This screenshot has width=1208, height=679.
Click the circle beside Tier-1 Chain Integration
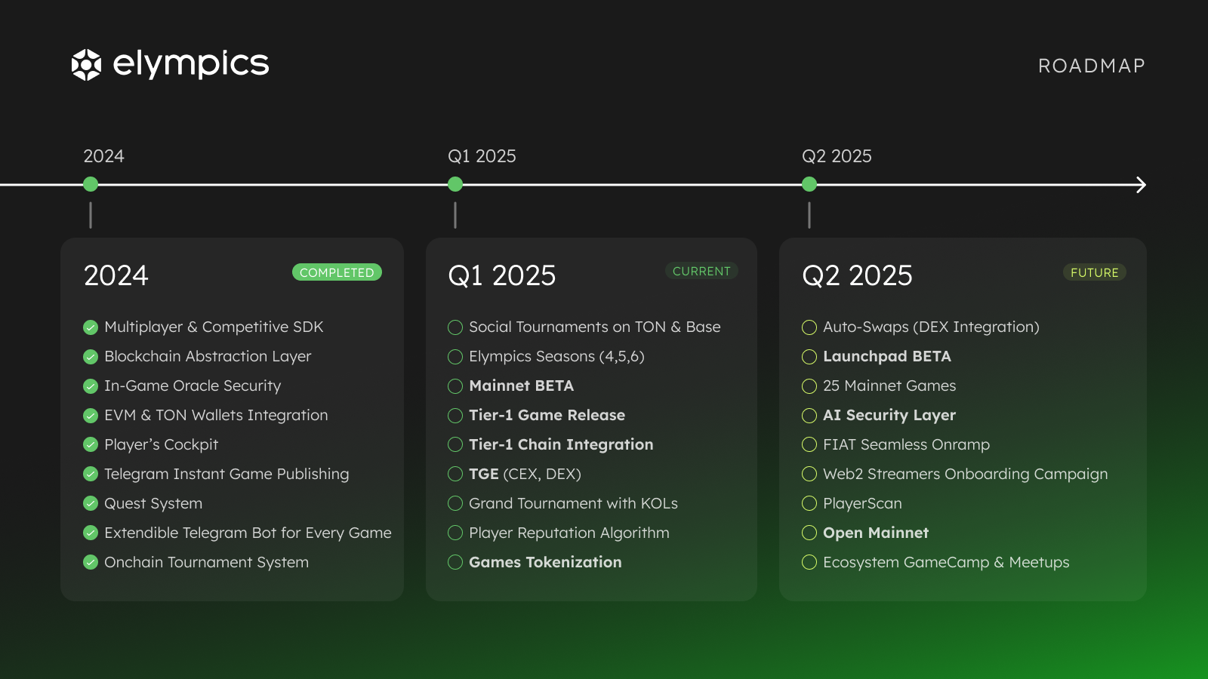(x=455, y=445)
